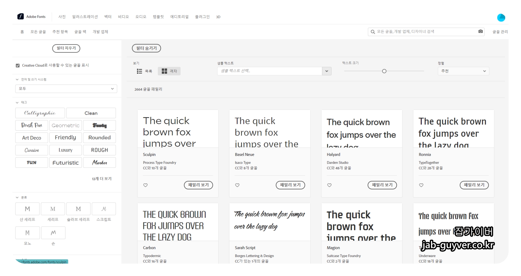
Task: Select the sans serif (산 세리프) classification
Action: tap(28, 209)
